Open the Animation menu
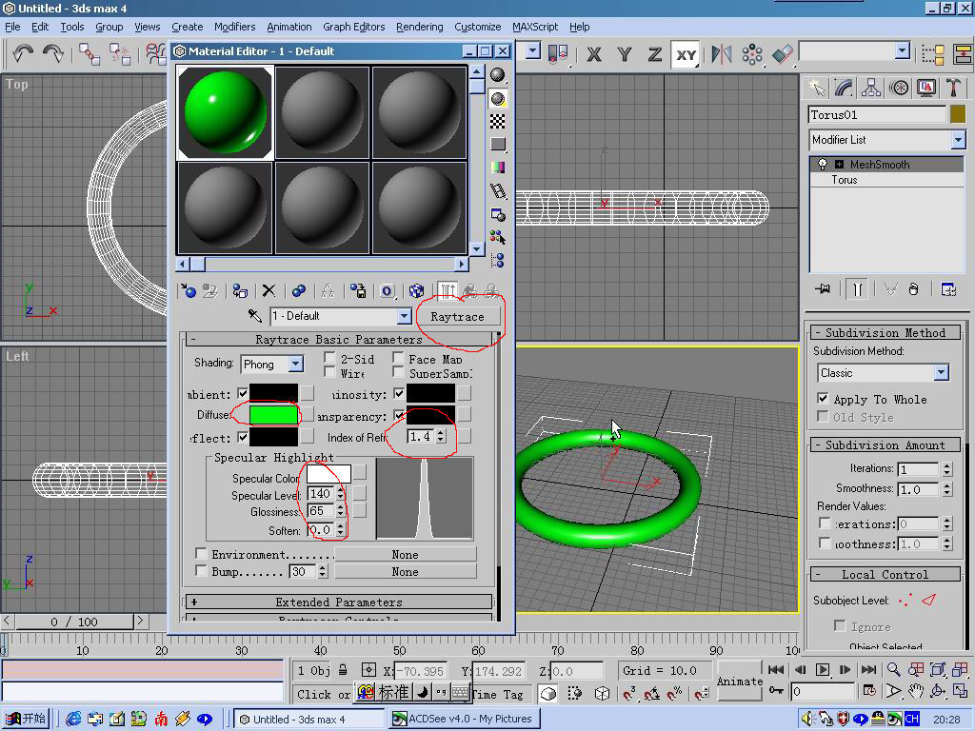 click(x=289, y=27)
